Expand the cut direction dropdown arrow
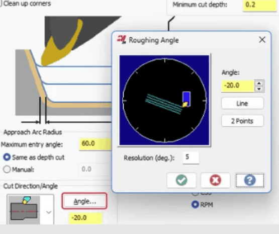This screenshot has width=279, height=234. coord(49,212)
